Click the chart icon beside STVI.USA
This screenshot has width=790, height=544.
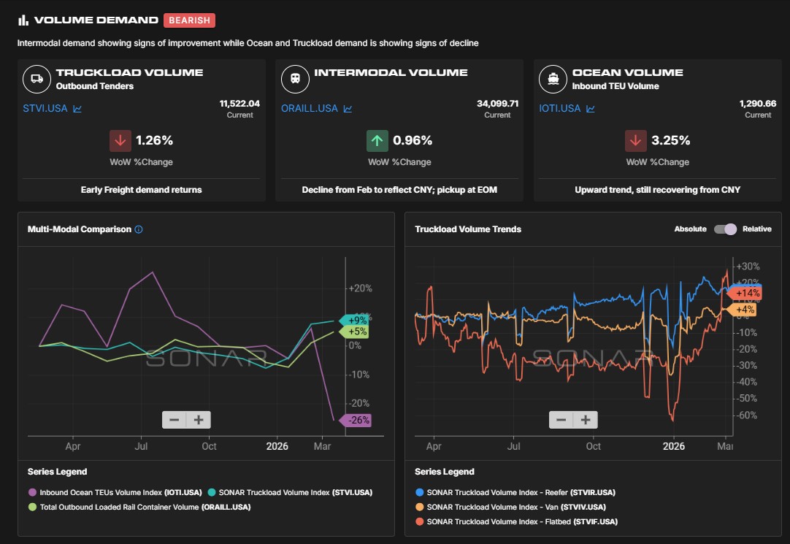77,108
